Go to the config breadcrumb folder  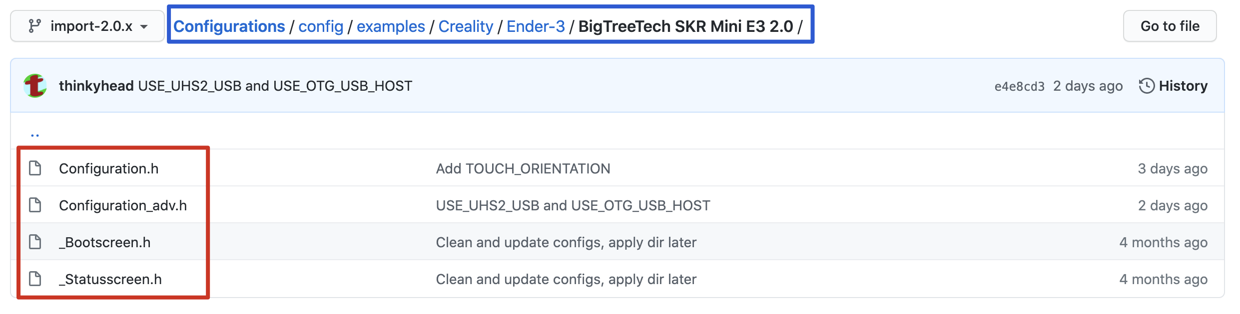click(321, 26)
